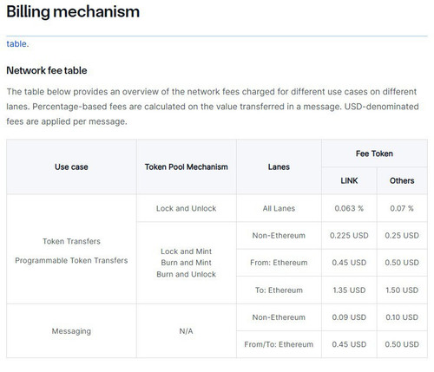Select the Others sub-header cell

[402, 180]
